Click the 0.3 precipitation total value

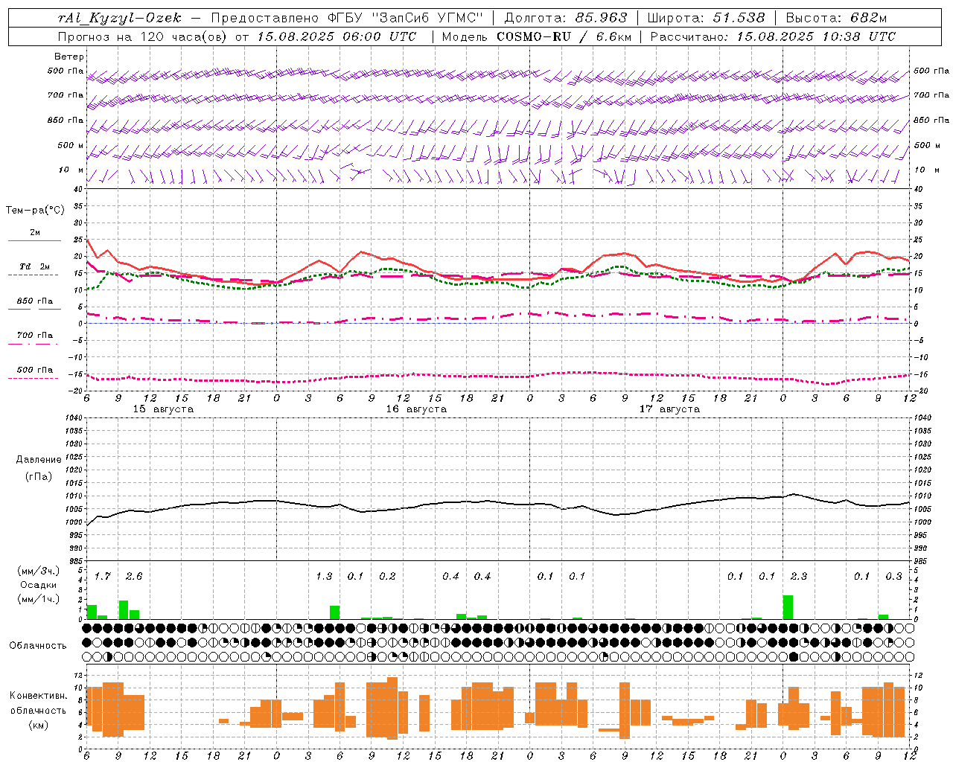893,577
